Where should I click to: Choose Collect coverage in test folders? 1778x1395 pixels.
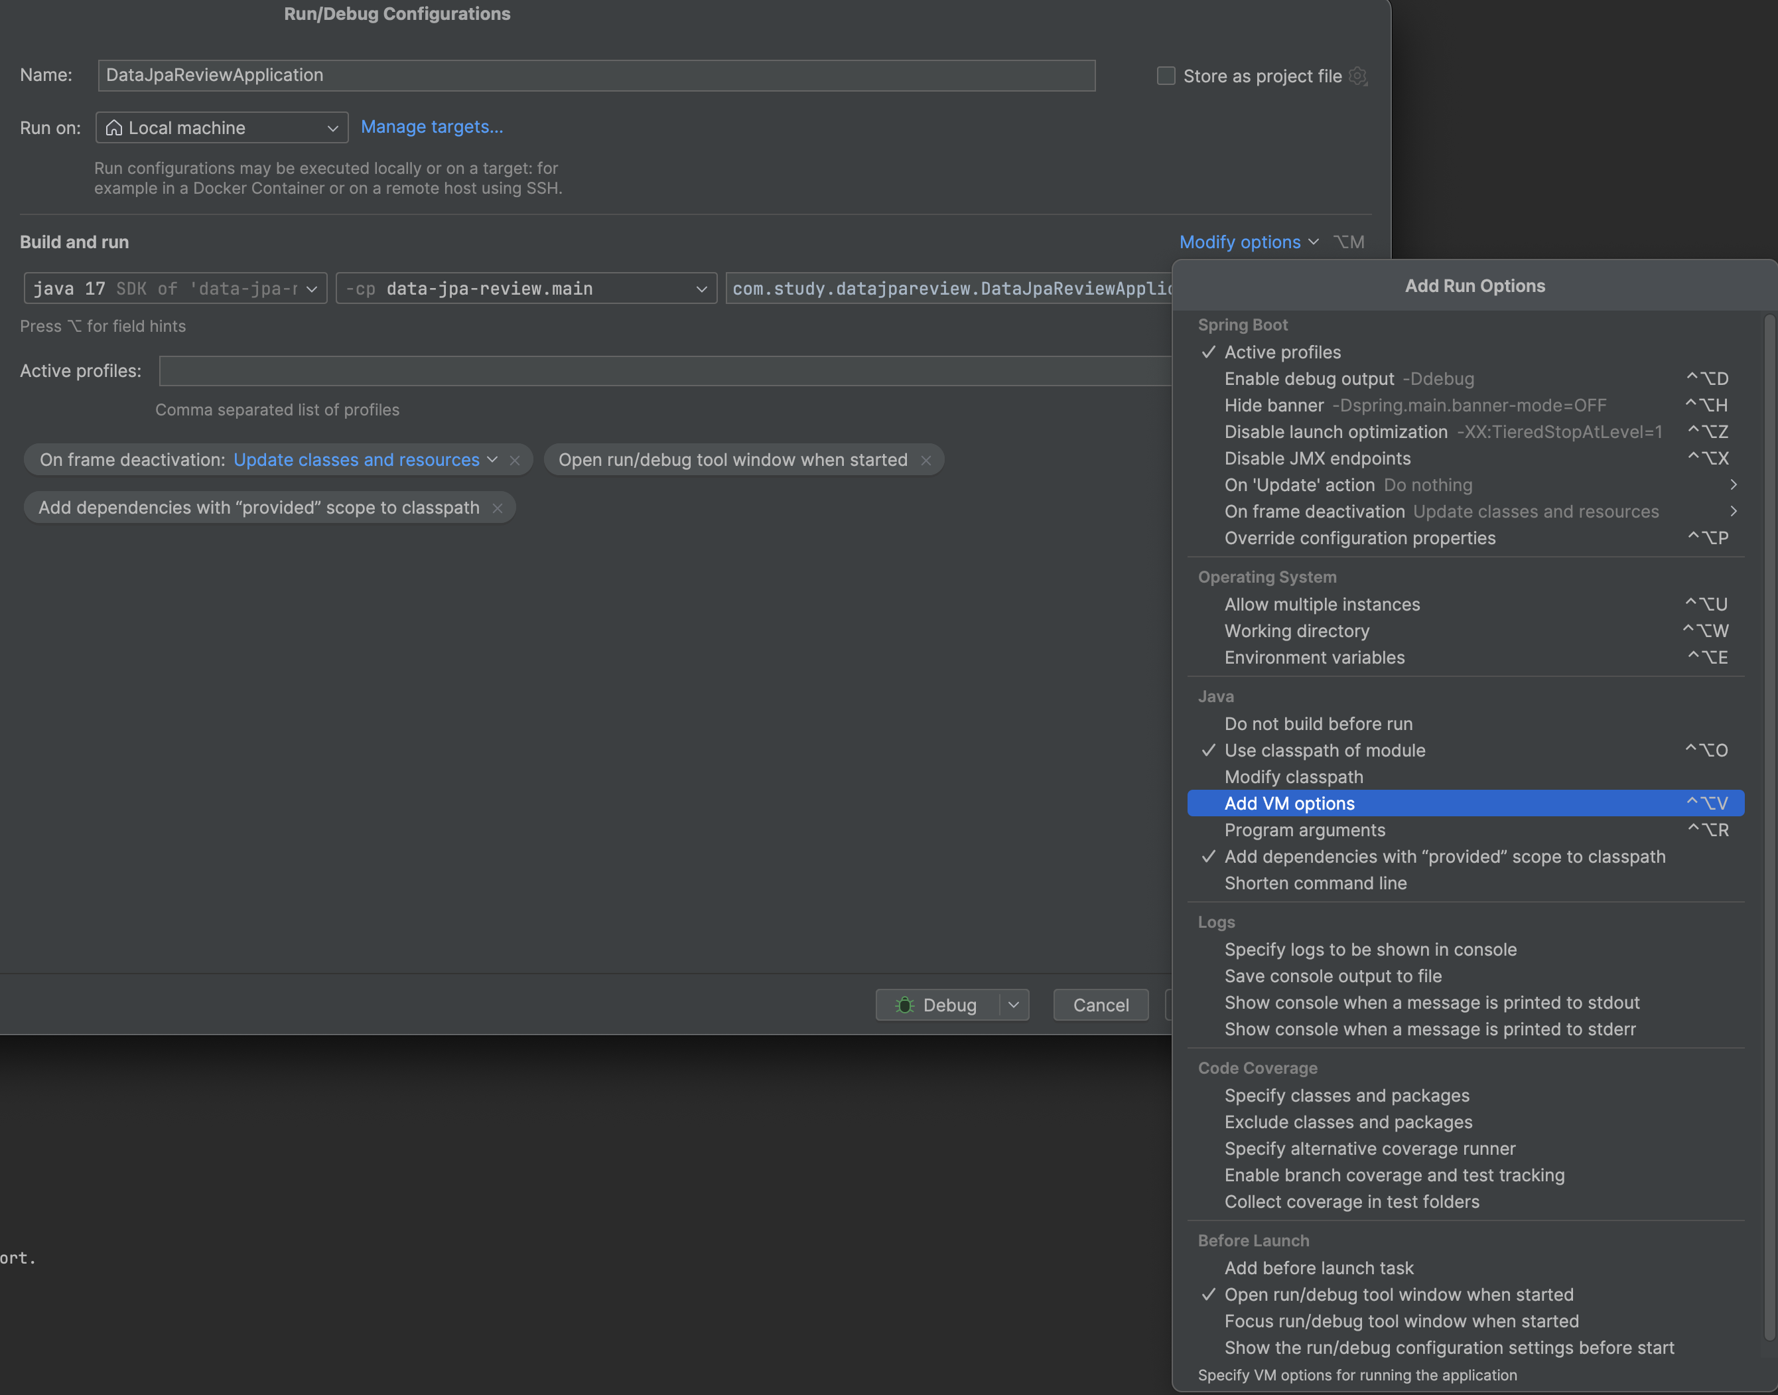[x=1466, y=1203]
